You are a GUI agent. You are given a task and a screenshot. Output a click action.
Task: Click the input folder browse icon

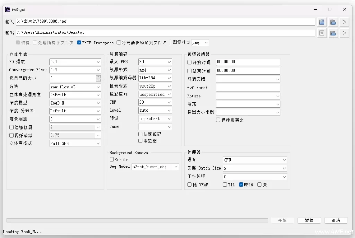click(x=333, y=22)
